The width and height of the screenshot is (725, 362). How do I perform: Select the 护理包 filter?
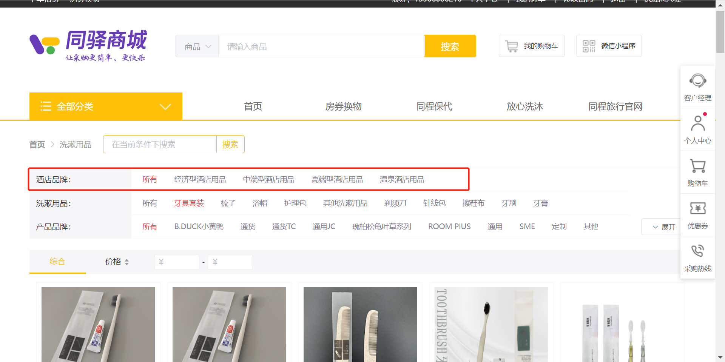[295, 203]
